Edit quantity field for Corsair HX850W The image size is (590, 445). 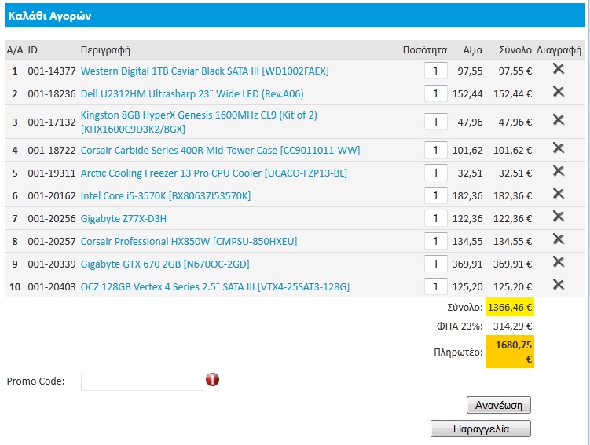tap(436, 241)
